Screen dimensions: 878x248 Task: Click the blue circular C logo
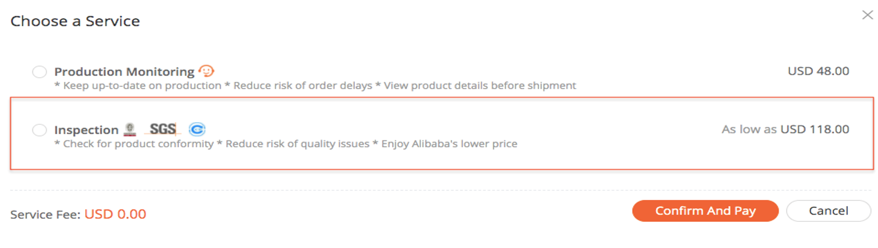pyautogui.click(x=197, y=129)
